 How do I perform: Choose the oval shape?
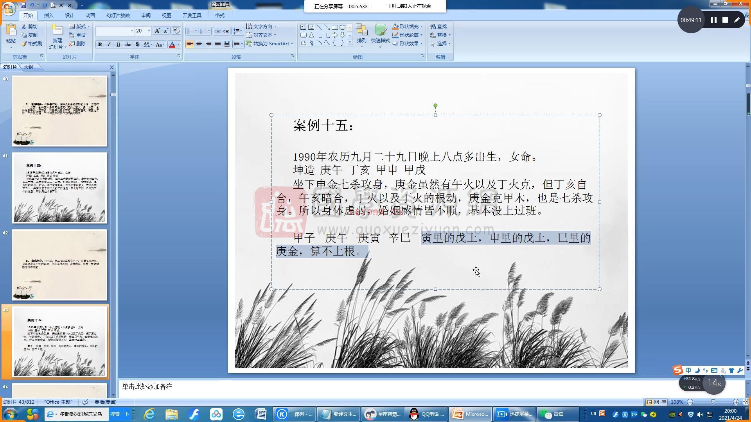[x=342, y=27]
